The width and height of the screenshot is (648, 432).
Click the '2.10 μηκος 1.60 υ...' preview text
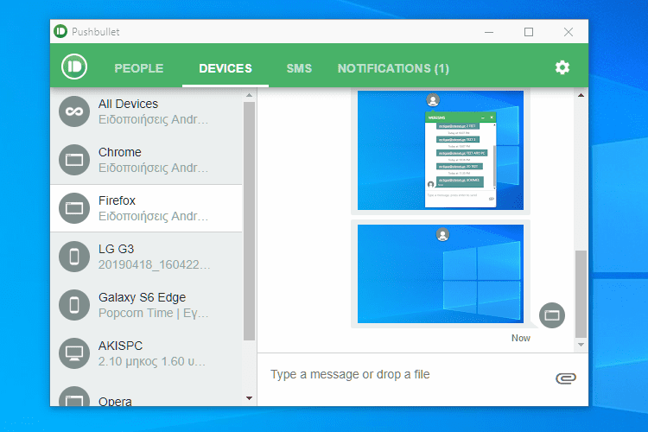[152, 361]
